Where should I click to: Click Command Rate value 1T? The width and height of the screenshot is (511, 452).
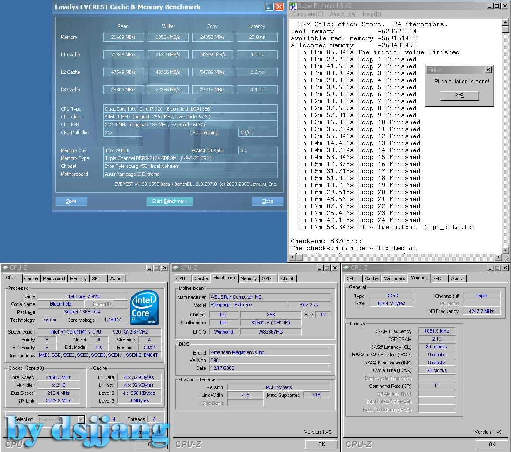pyautogui.click(x=437, y=386)
